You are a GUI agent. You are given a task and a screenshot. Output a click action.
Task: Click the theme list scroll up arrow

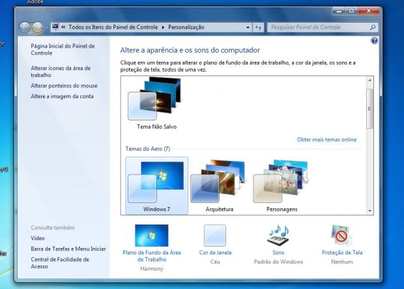pyautogui.click(x=369, y=80)
